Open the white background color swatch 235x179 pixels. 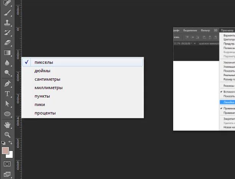click(11, 156)
